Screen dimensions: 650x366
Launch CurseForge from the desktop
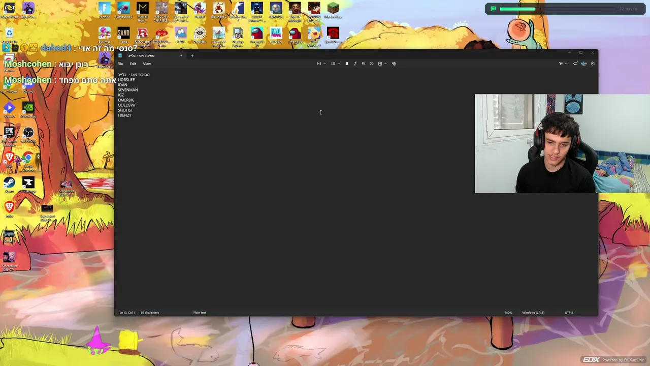click(28, 185)
